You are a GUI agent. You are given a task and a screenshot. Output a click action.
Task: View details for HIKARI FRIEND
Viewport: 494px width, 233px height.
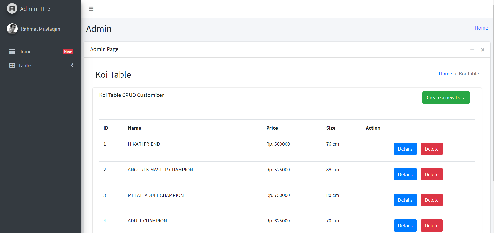(x=405, y=149)
